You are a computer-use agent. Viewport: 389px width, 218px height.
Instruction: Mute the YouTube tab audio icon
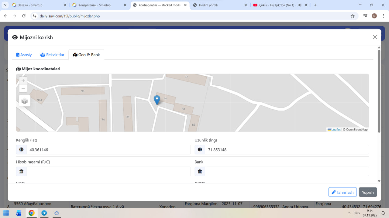coord(300,5)
